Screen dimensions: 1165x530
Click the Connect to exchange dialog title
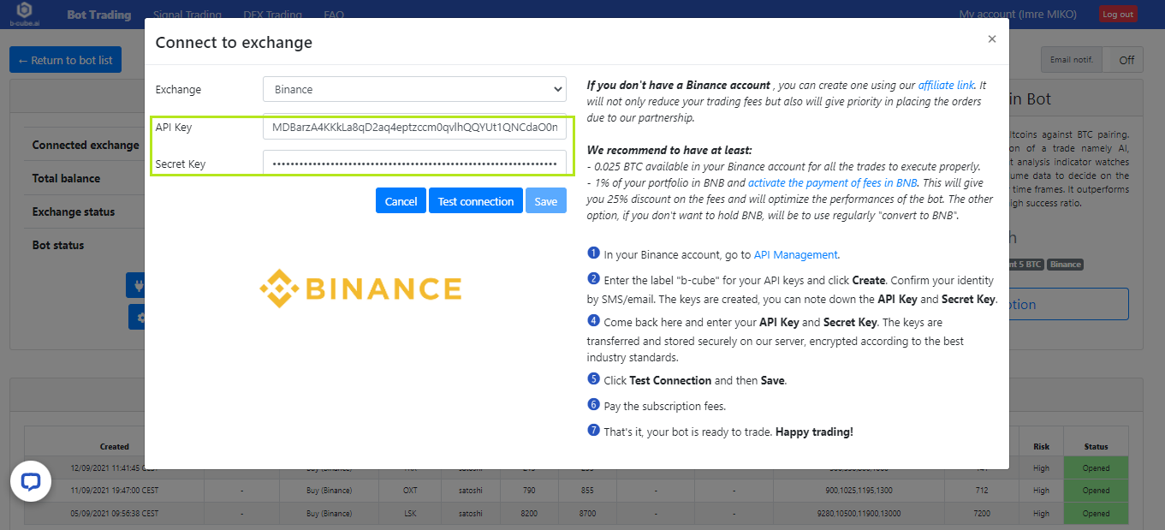tap(234, 42)
